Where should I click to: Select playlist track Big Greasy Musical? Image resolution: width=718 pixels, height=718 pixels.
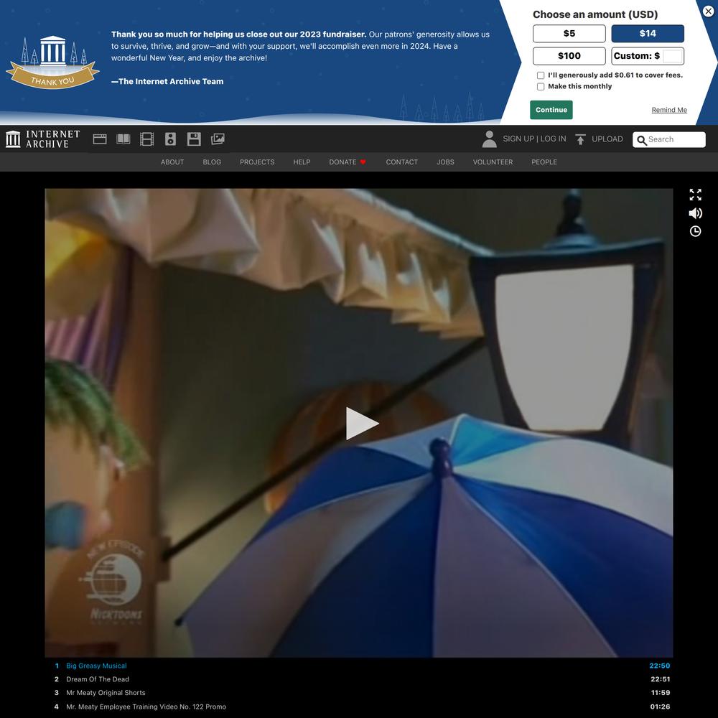click(96, 666)
